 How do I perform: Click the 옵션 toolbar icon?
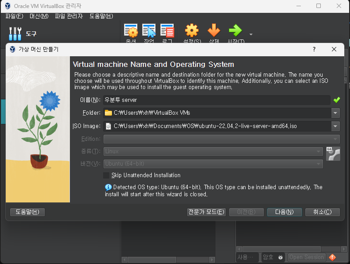pyautogui.click(x=131, y=31)
